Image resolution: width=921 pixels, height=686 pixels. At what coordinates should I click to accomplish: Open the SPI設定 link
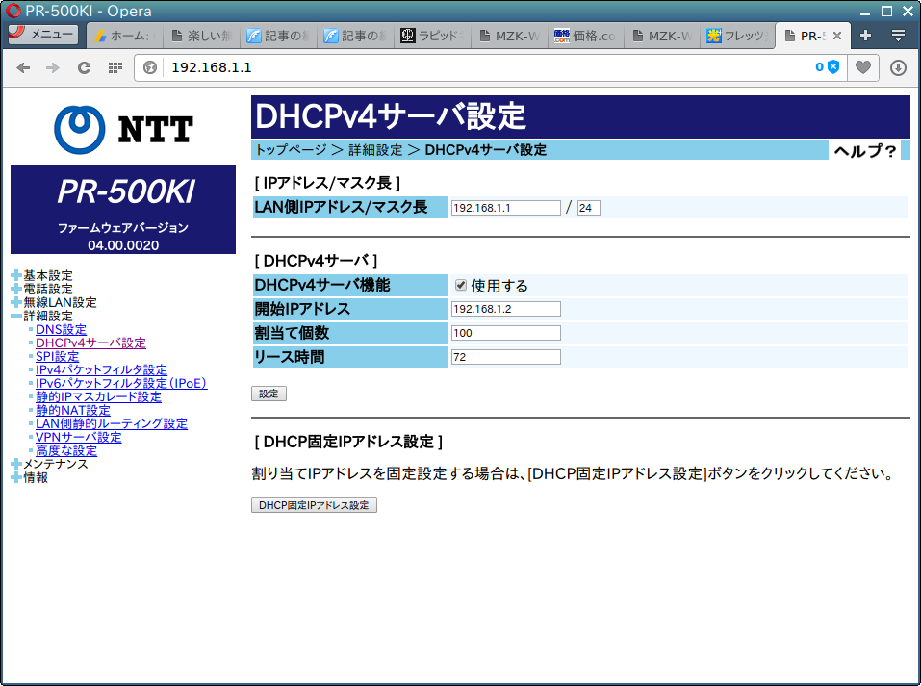click(x=57, y=357)
